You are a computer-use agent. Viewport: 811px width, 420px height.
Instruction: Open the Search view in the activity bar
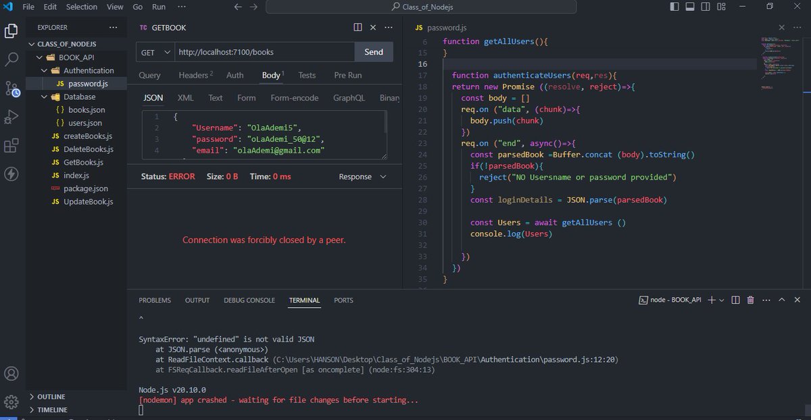click(x=11, y=59)
